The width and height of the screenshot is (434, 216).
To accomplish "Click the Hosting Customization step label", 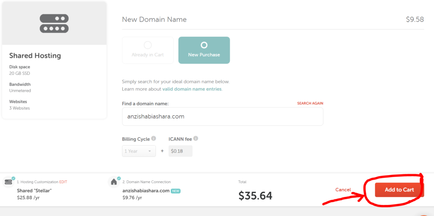I will pos(37,182).
